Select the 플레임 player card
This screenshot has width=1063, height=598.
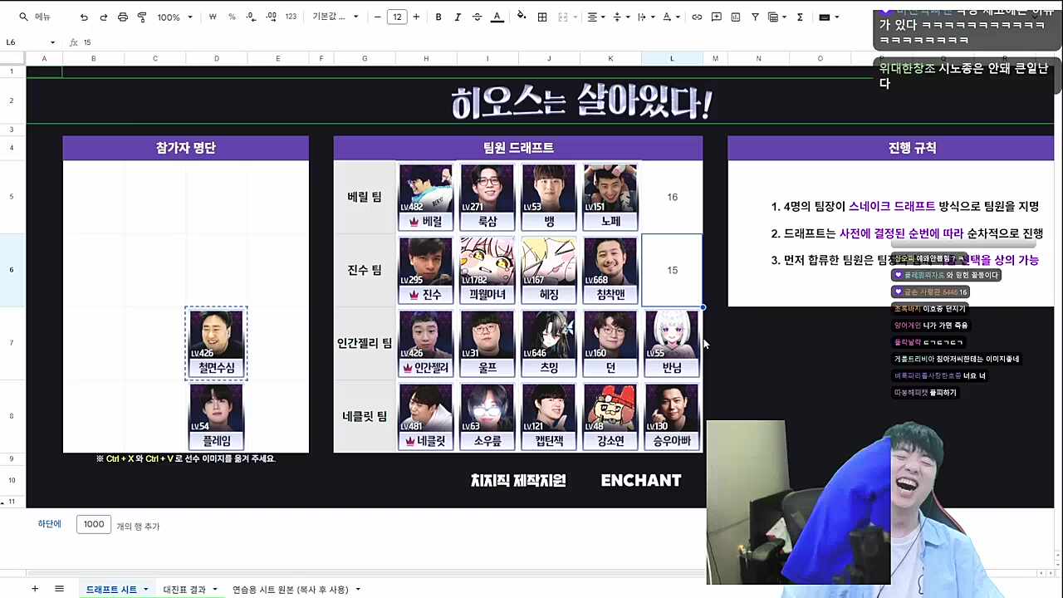(x=216, y=416)
